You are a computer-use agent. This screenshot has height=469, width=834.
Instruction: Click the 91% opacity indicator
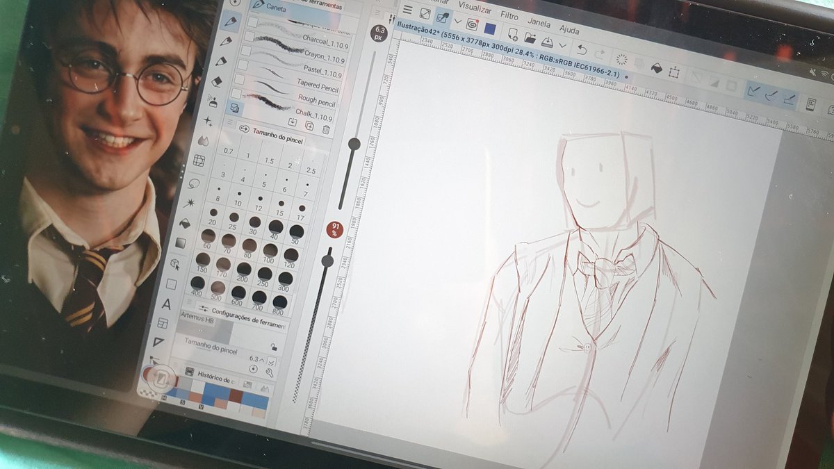click(x=336, y=229)
